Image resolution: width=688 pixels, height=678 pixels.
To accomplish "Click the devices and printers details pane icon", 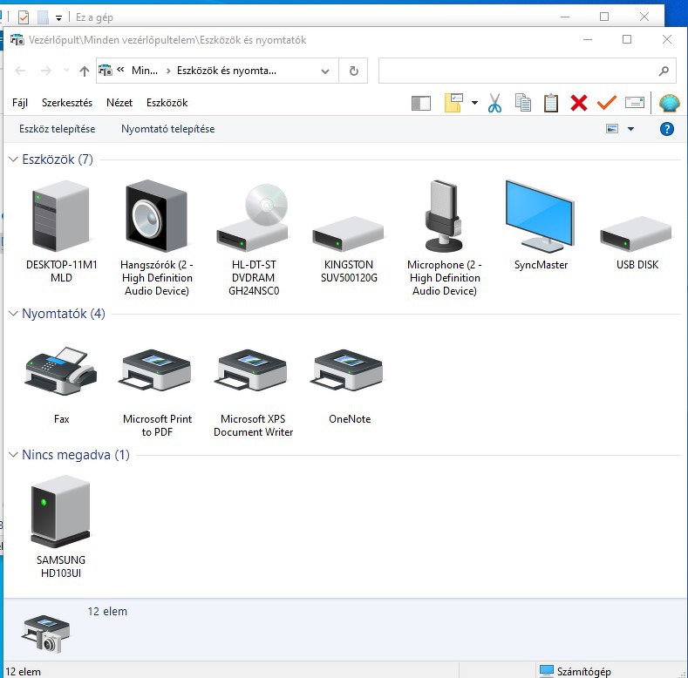I will [x=45, y=634].
